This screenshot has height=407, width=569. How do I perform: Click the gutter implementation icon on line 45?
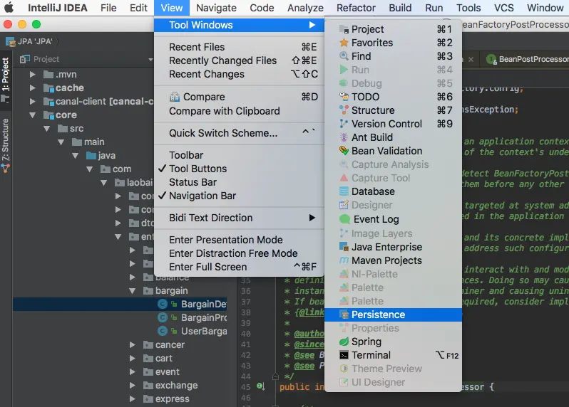(260, 386)
